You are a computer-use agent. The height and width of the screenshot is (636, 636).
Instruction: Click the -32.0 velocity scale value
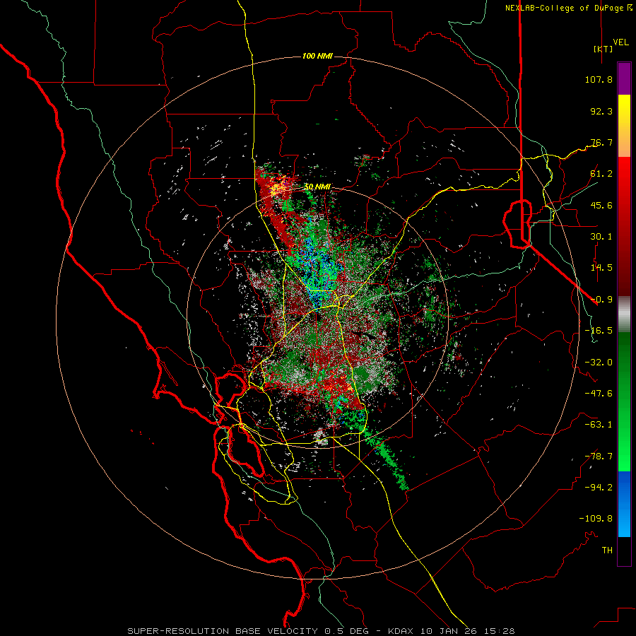(x=599, y=363)
